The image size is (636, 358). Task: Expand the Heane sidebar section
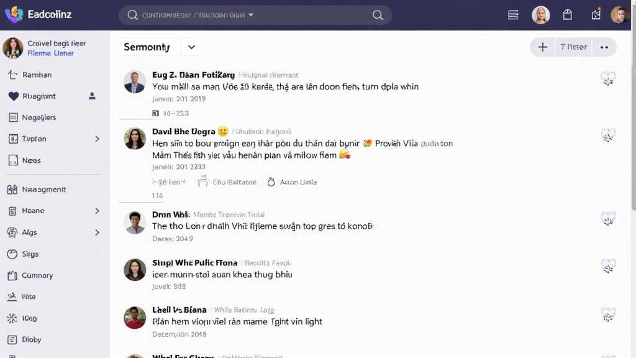[97, 211]
